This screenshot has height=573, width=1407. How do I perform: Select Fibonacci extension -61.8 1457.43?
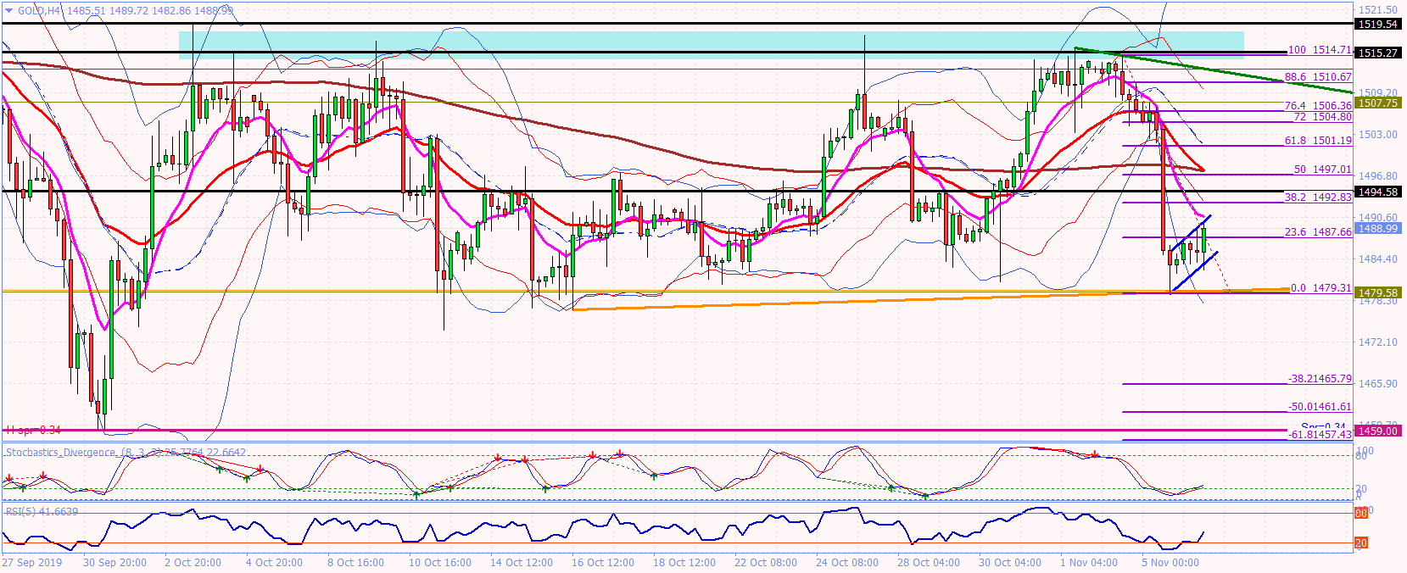[x=1320, y=435]
